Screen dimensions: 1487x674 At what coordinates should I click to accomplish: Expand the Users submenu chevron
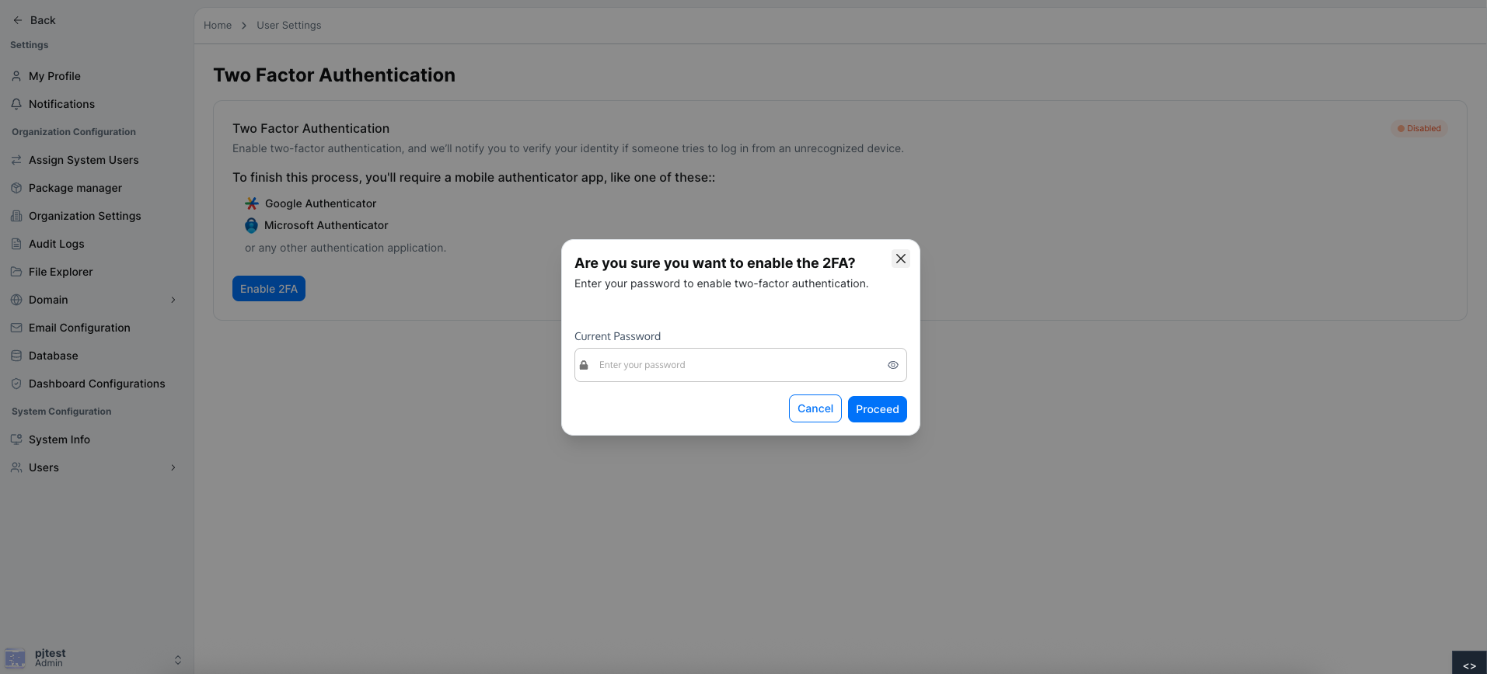(173, 467)
